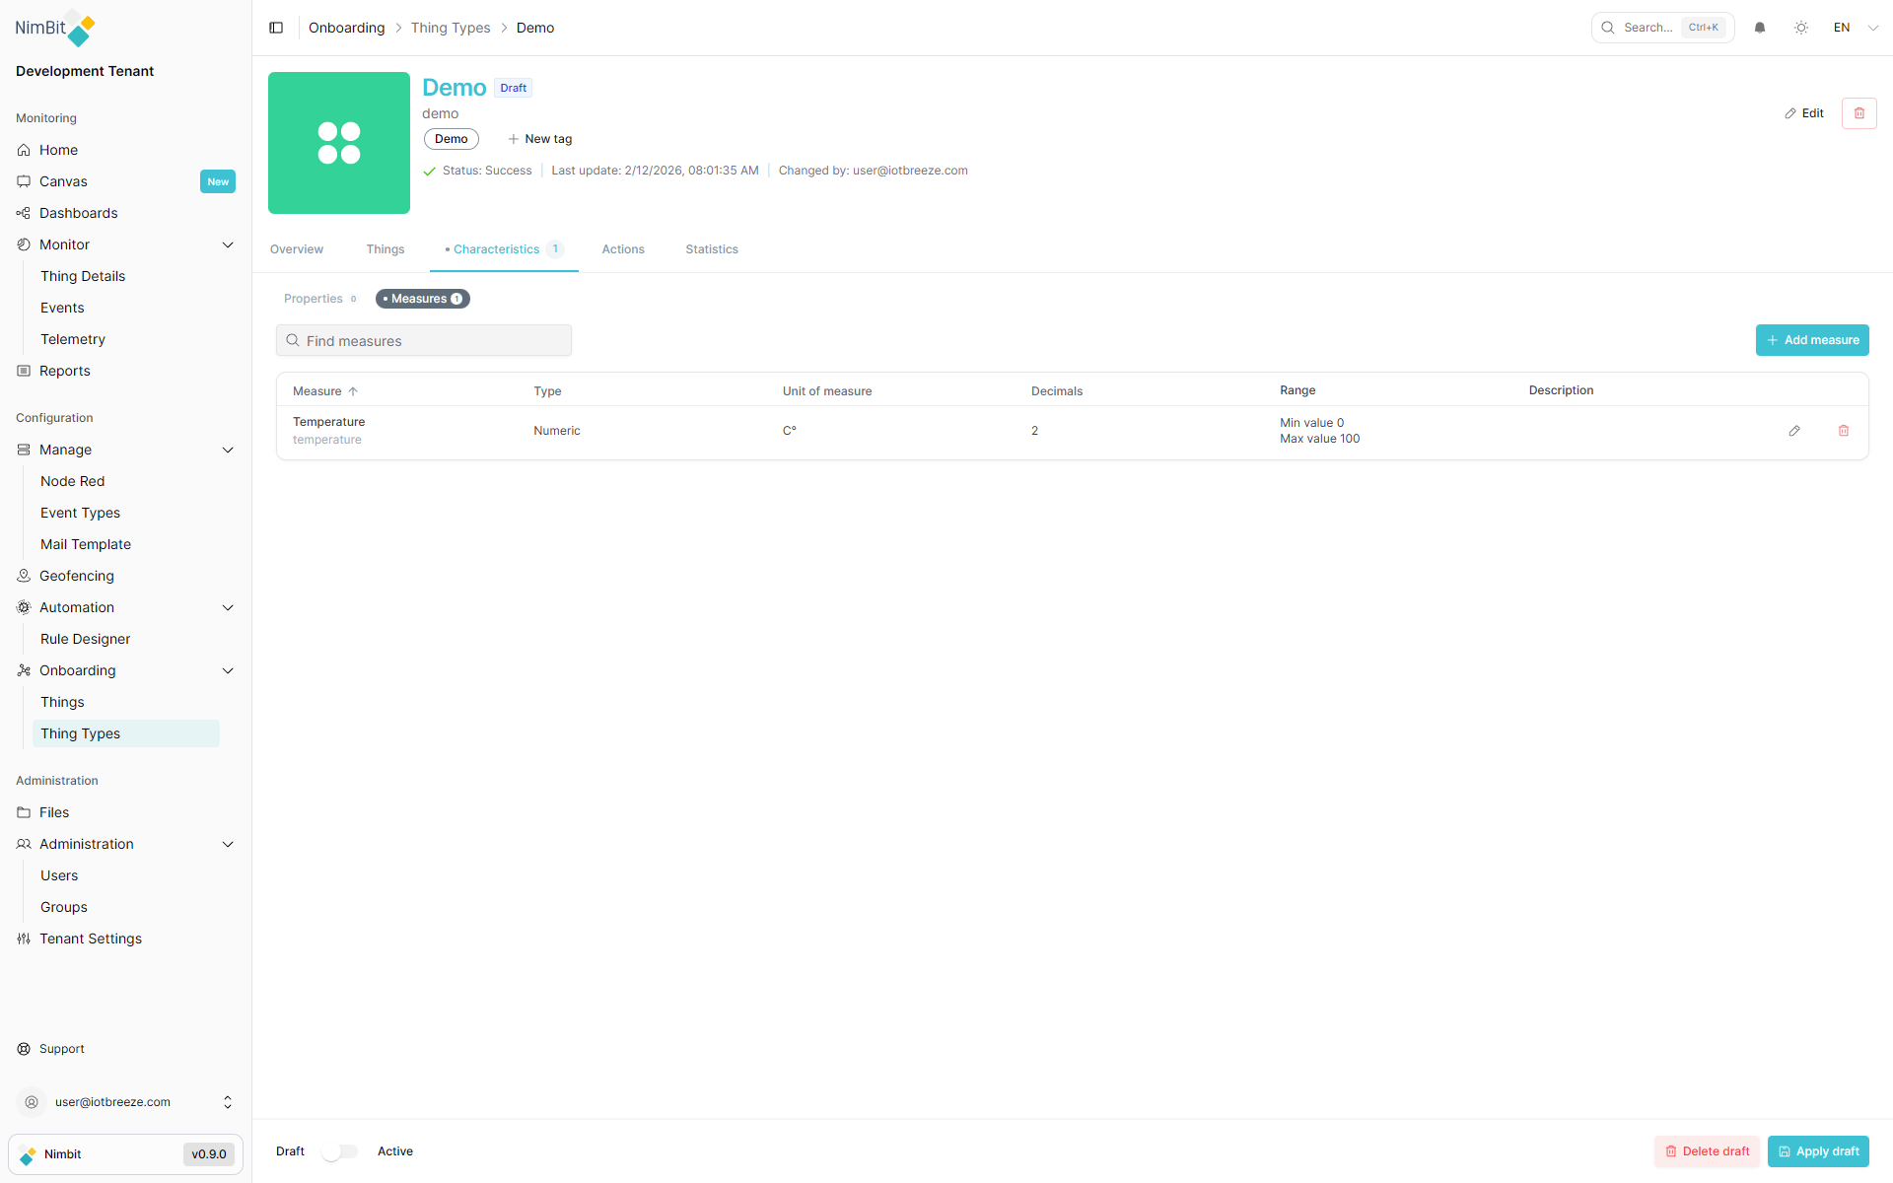Viewport: 1893px width, 1183px height.
Task: Focus the Find measures search field
Action: tap(424, 341)
